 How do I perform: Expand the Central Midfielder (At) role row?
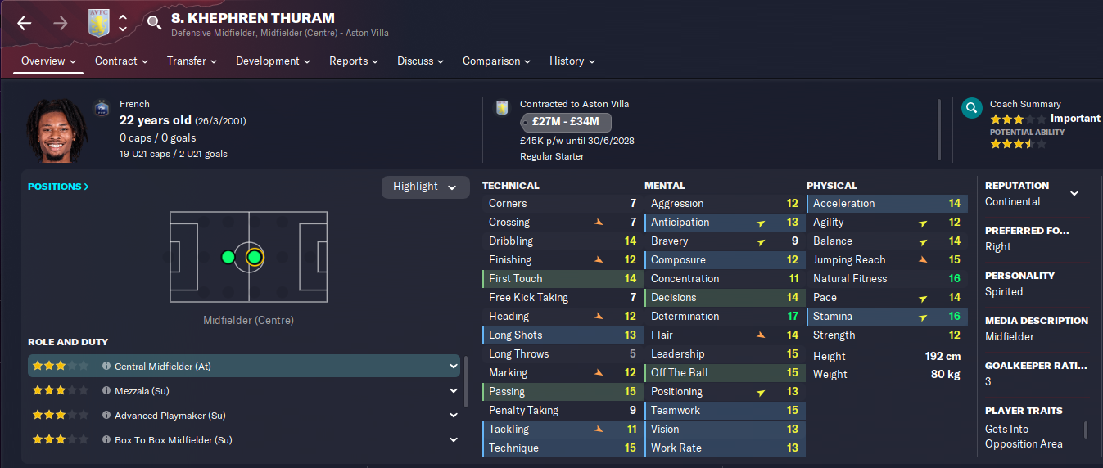click(454, 367)
